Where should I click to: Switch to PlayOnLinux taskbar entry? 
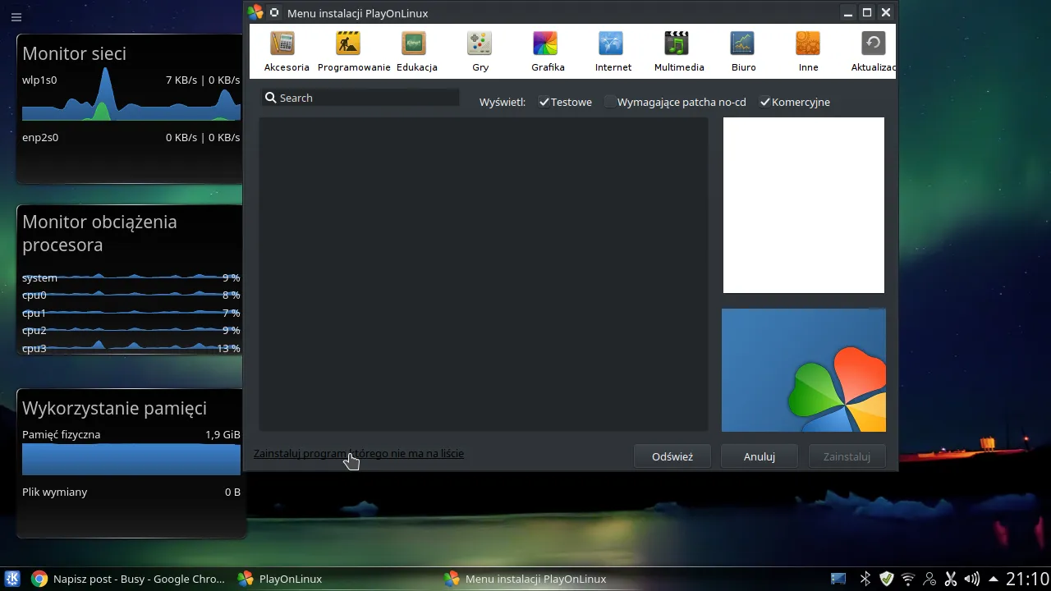281,579
